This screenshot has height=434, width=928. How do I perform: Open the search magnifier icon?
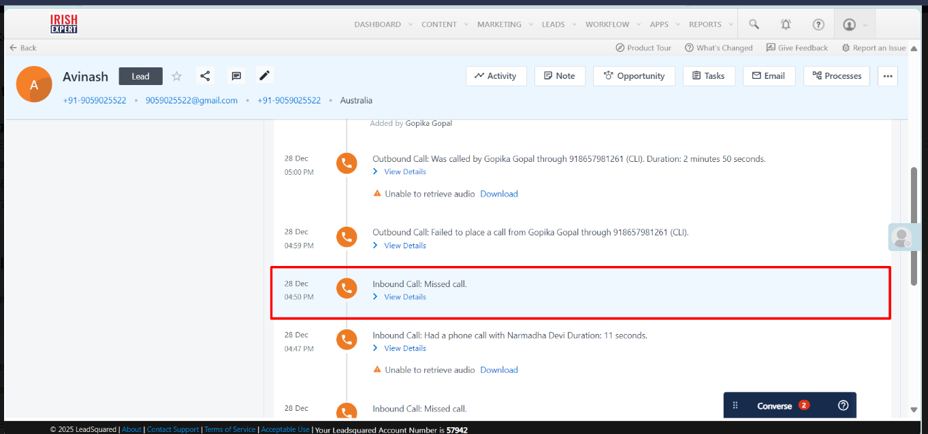click(754, 24)
